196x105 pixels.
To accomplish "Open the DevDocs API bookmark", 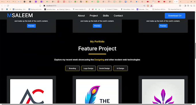I will 159,9.
